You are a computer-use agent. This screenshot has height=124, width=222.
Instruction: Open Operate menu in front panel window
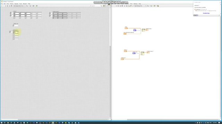[16, 4]
